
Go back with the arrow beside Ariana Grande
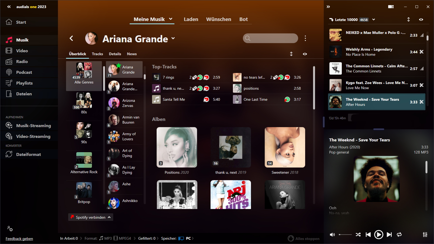pyautogui.click(x=71, y=38)
